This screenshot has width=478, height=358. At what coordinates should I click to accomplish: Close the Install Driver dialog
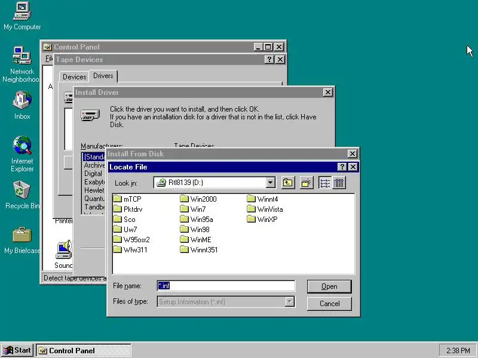pyautogui.click(x=327, y=92)
